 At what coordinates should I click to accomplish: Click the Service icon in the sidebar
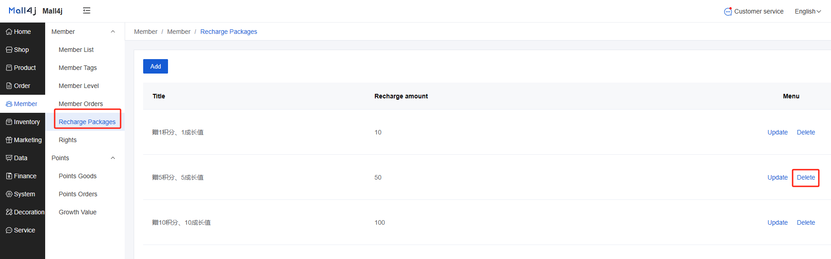(9, 230)
